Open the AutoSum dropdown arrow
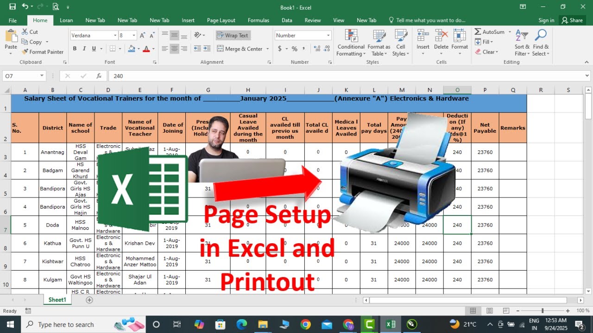This screenshot has width=593, height=333. 510,32
